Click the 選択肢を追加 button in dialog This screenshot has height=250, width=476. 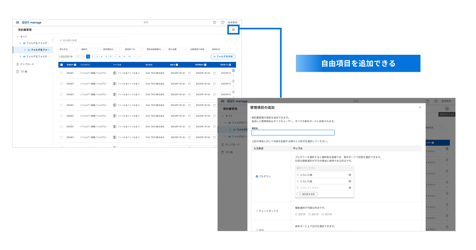(x=307, y=194)
